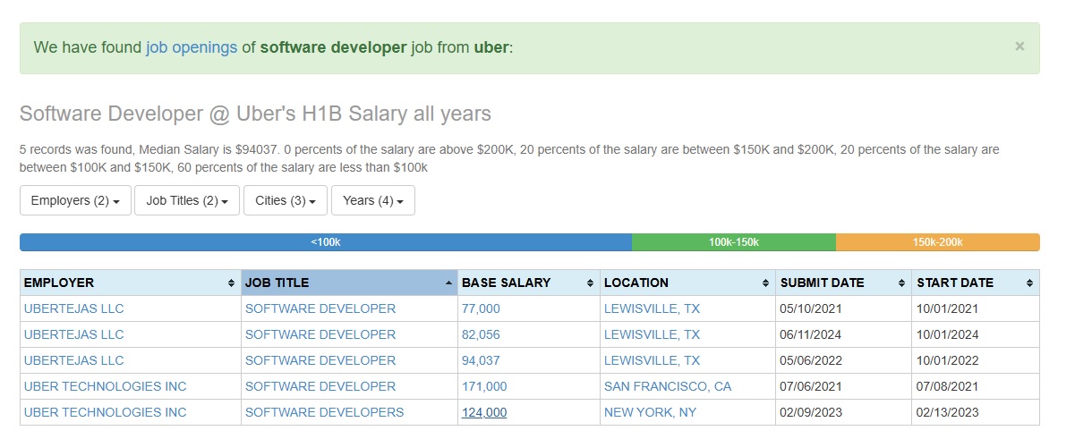Open UBERTEJAS LLC in the 94,037 row
The width and height of the screenshot is (1075, 439).
tap(73, 360)
